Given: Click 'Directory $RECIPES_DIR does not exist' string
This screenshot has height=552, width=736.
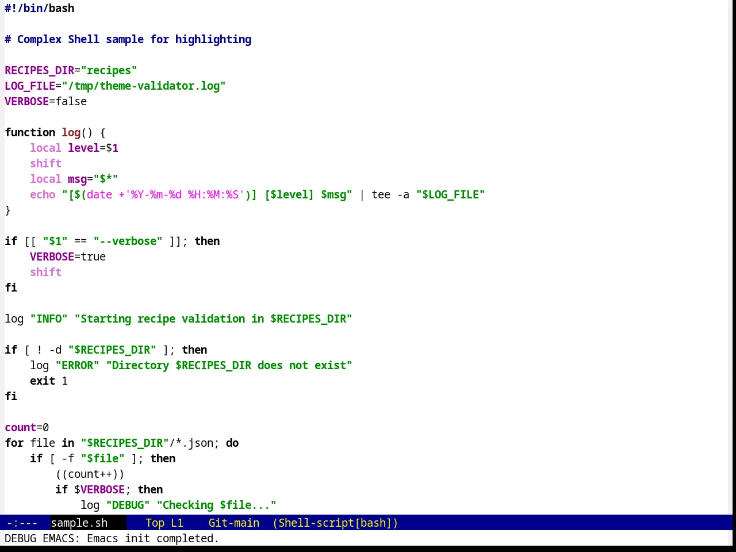Looking at the screenshot, I should [229, 365].
